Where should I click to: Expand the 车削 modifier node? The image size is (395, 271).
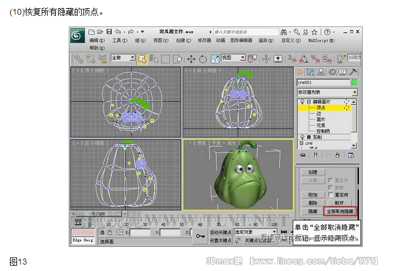click(x=309, y=137)
